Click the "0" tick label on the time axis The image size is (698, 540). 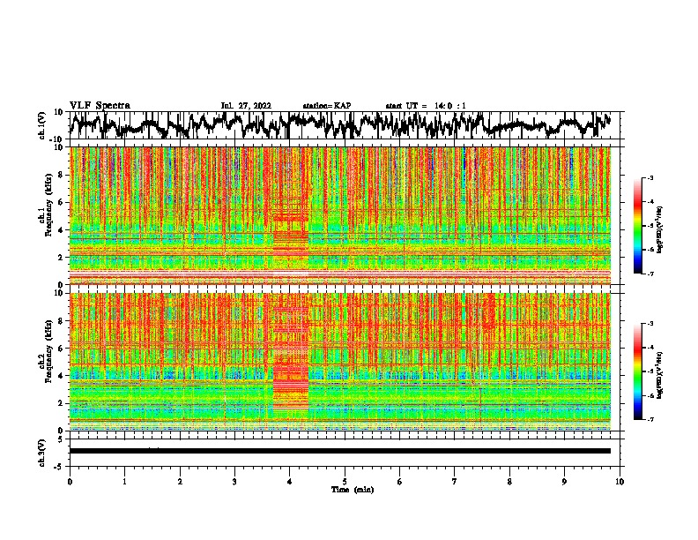70,482
